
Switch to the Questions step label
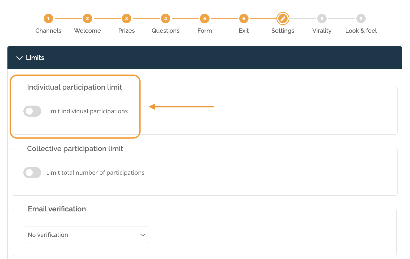pos(165,31)
